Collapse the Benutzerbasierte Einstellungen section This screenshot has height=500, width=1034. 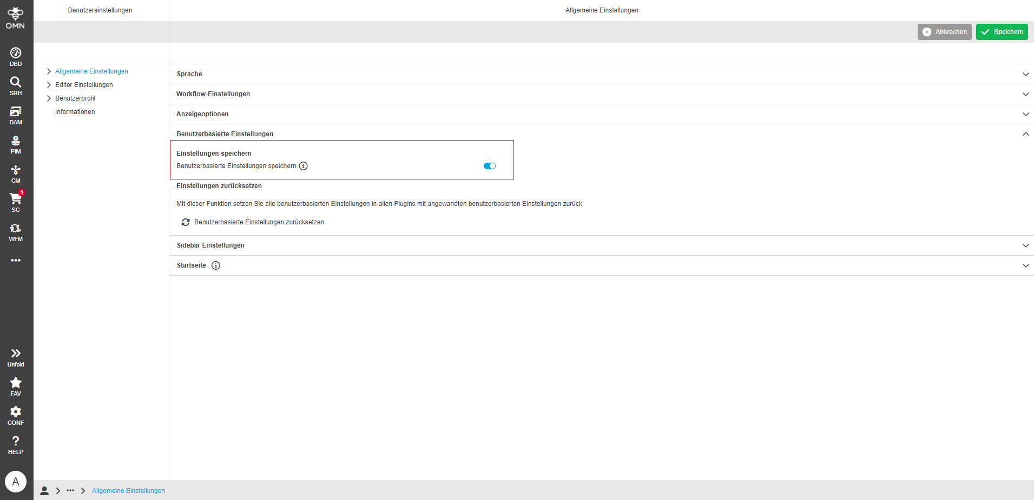click(x=1025, y=134)
